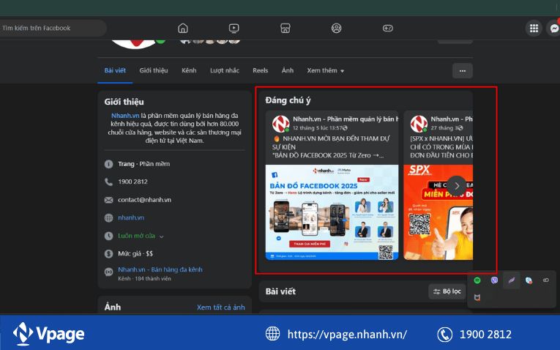
Task: Click the link-shaped tray icon
Action: 545,280
